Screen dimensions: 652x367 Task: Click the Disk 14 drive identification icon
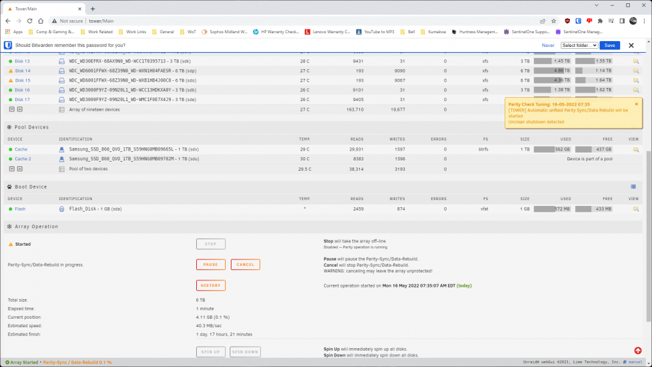(x=61, y=70)
